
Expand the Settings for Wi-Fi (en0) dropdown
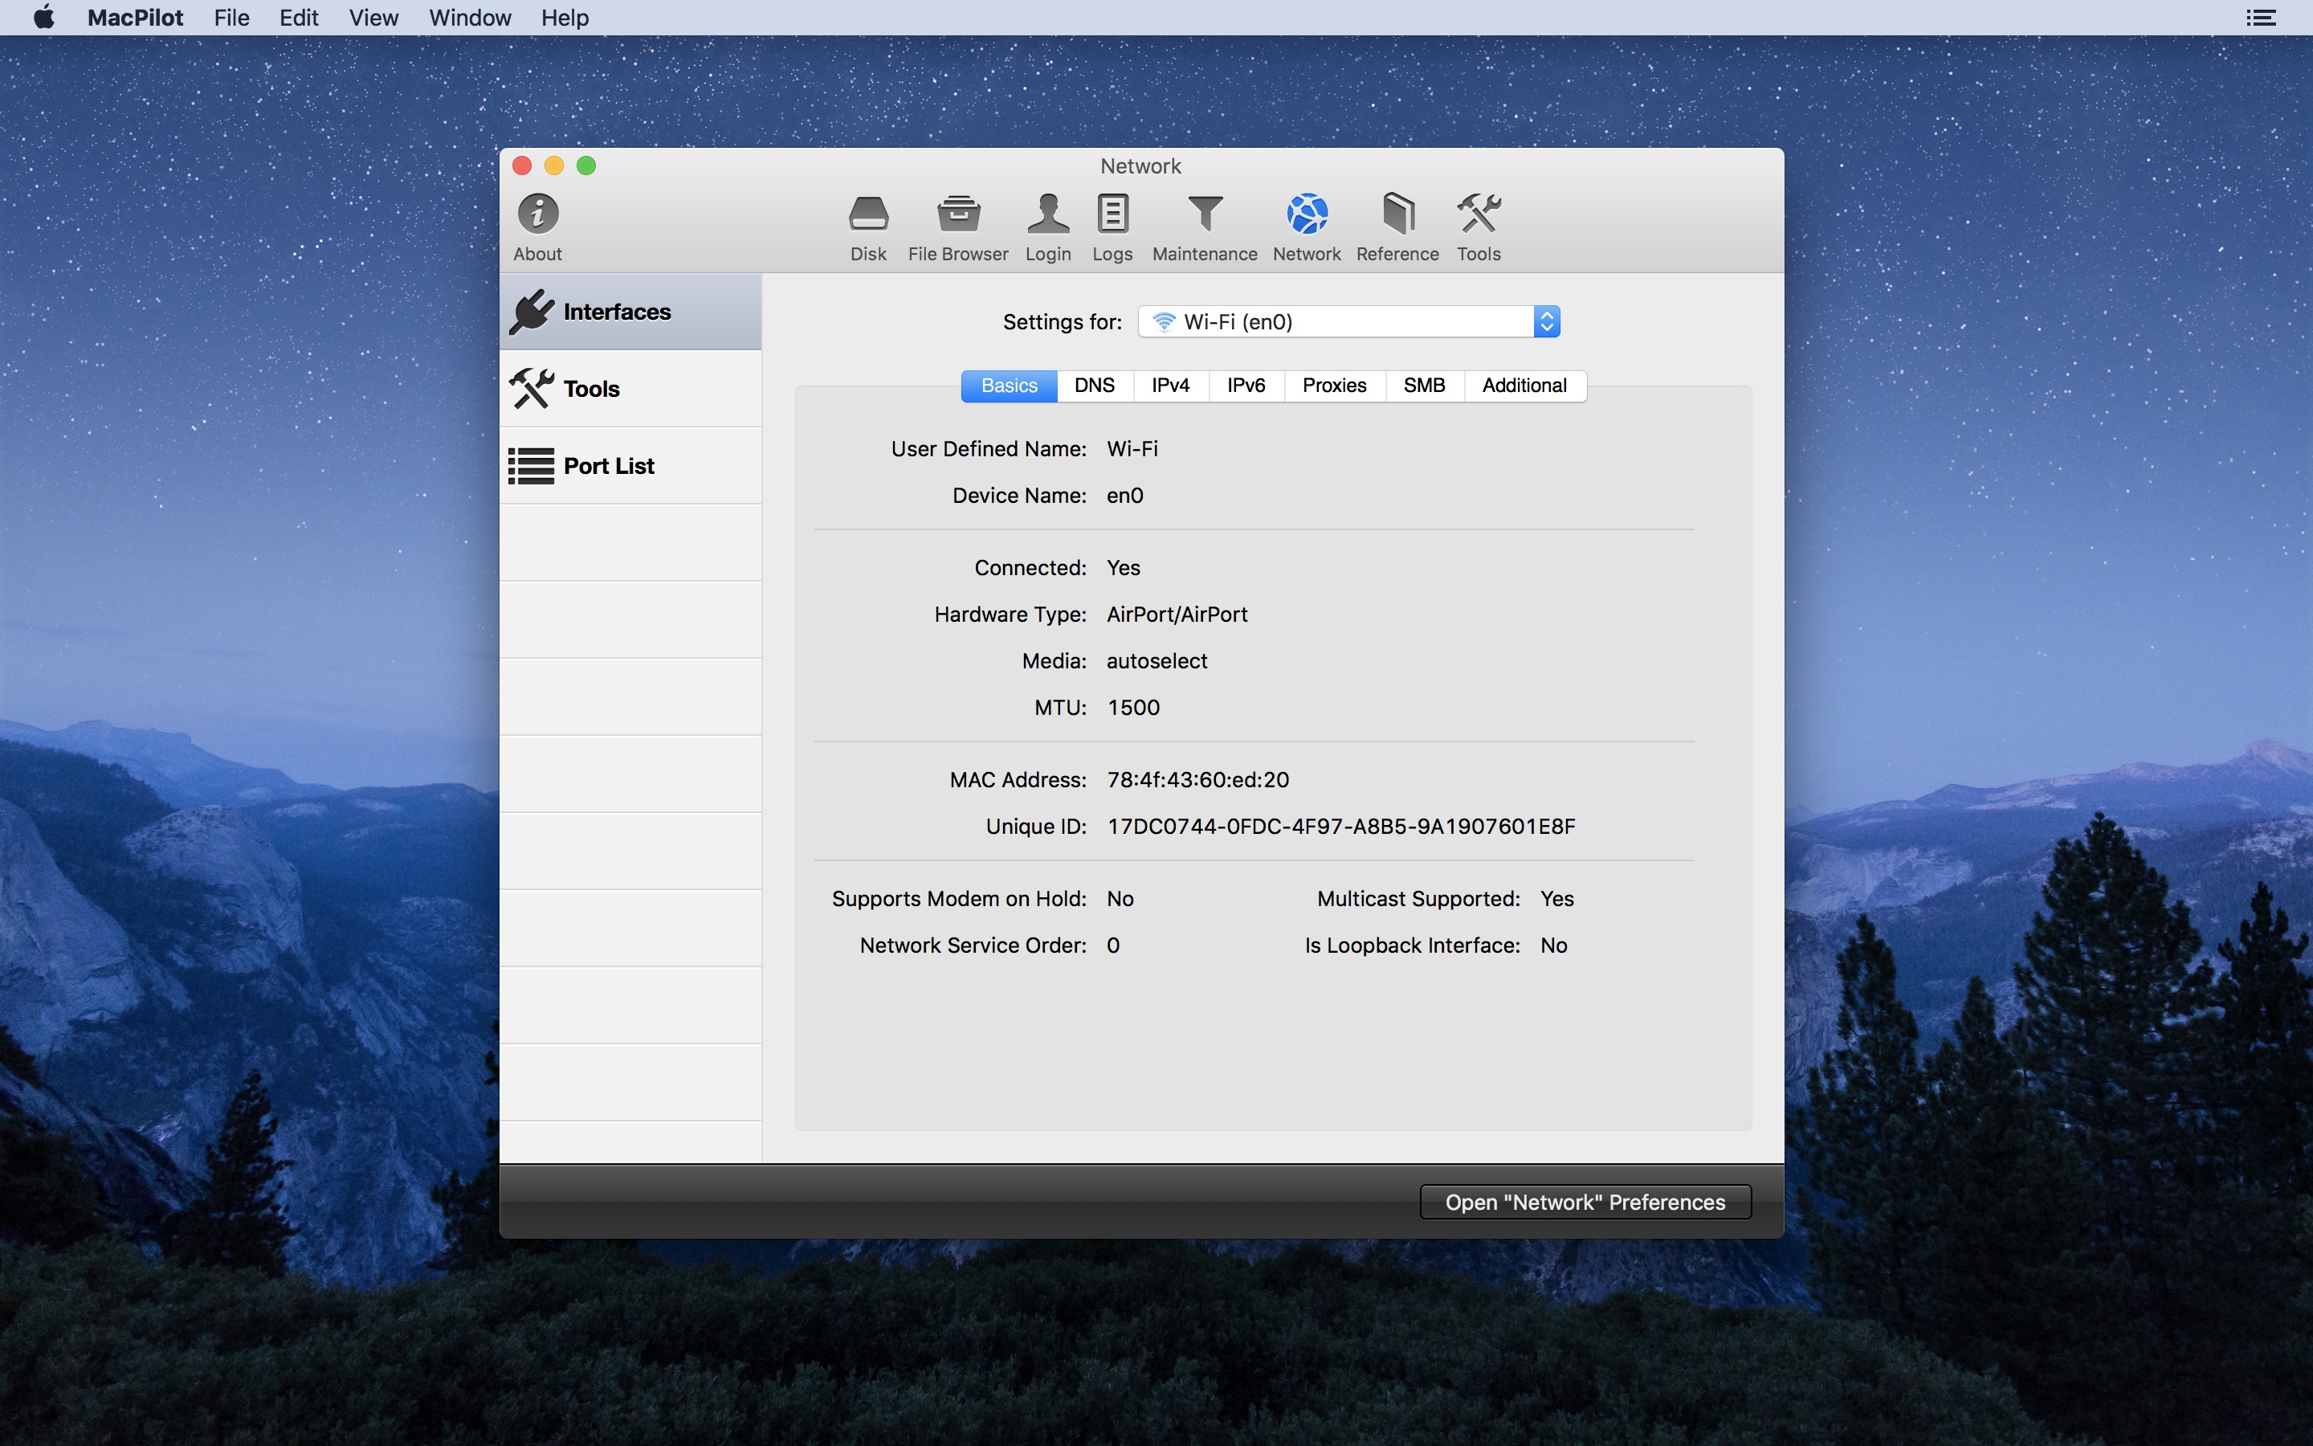pyautogui.click(x=1348, y=322)
